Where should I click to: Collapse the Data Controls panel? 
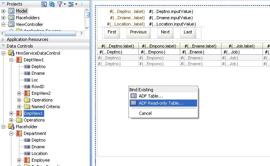pos(3,46)
